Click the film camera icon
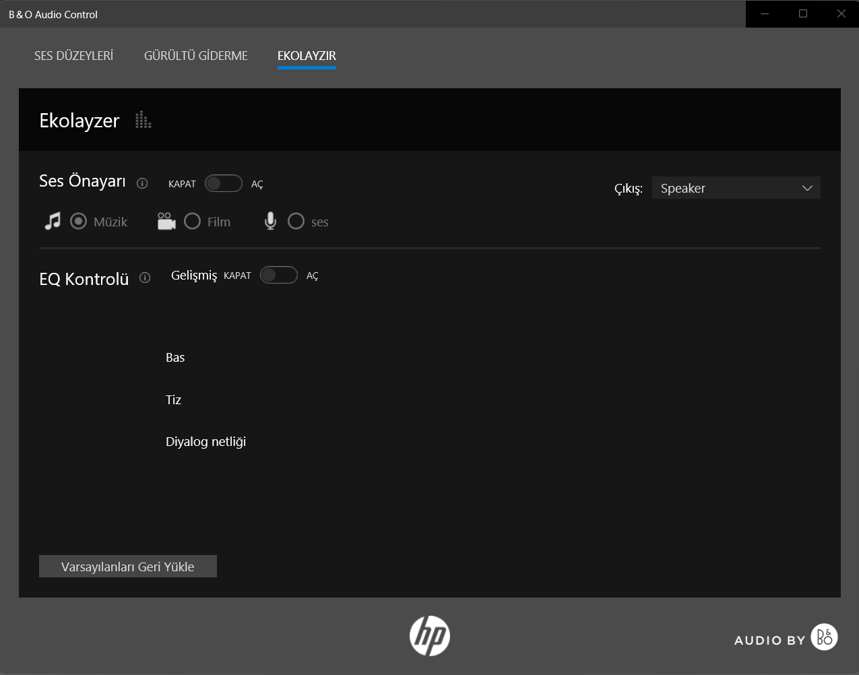The image size is (859, 675). [x=166, y=221]
